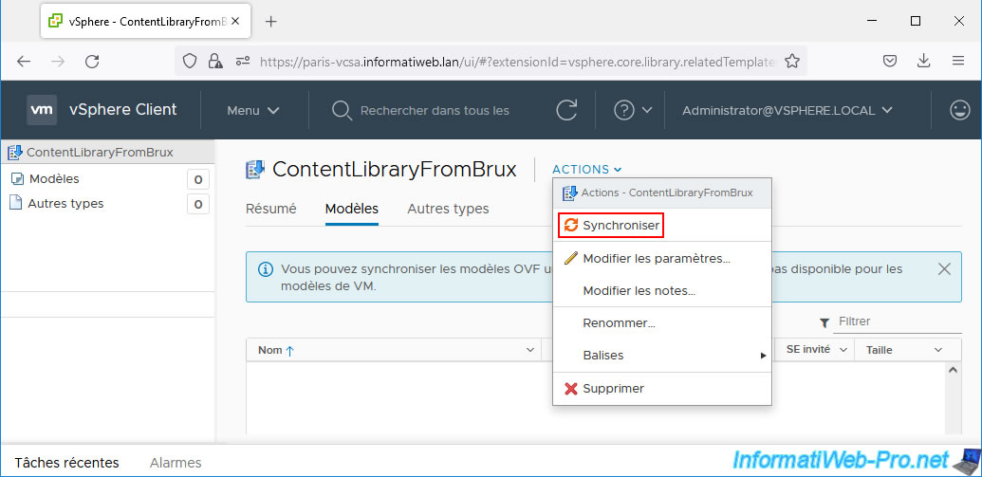Image resolution: width=982 pixels, height=477 pixels.
Task: Open the Alarmes panel tab
Action: pos(176,463)
